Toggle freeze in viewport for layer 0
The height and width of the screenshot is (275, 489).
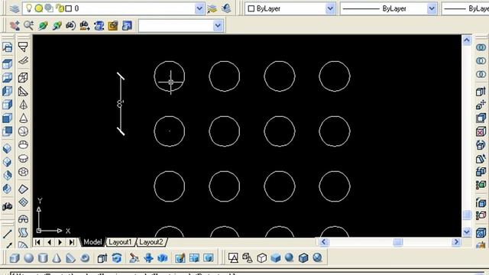click(x=49, y=8)
